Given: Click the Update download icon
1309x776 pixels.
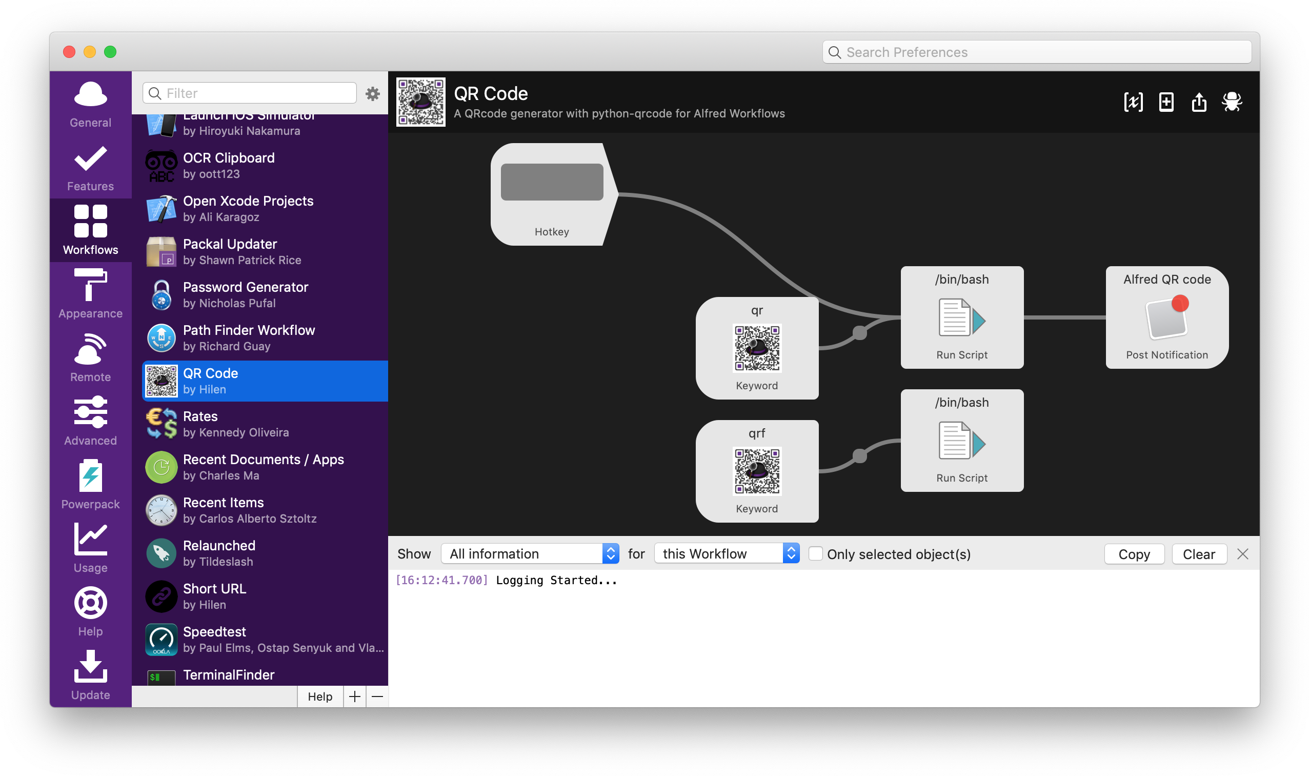Looking at the screenshot, I should (90, 666).
